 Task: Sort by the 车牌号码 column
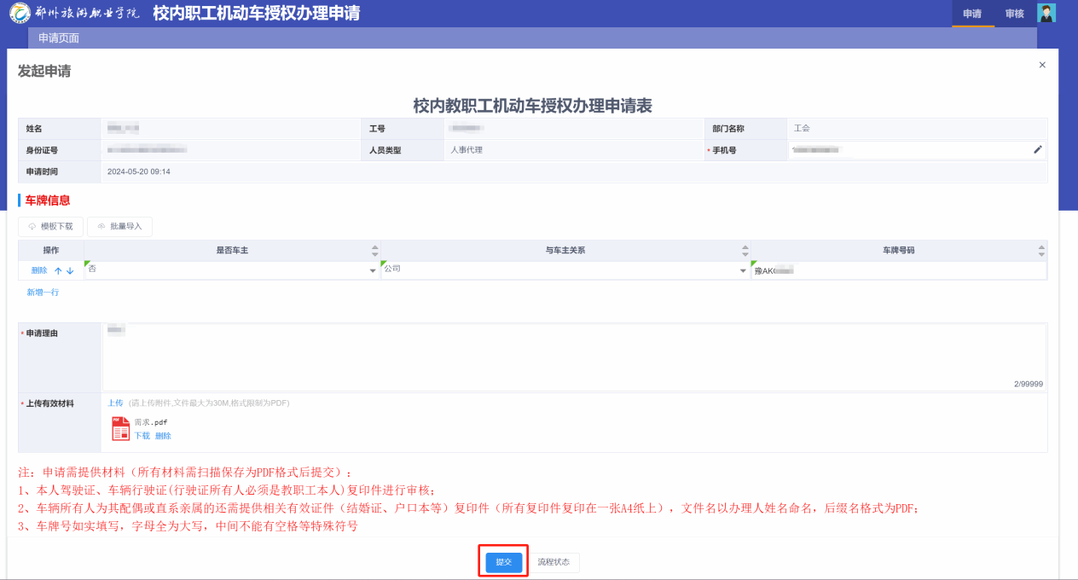(1040, 251)
